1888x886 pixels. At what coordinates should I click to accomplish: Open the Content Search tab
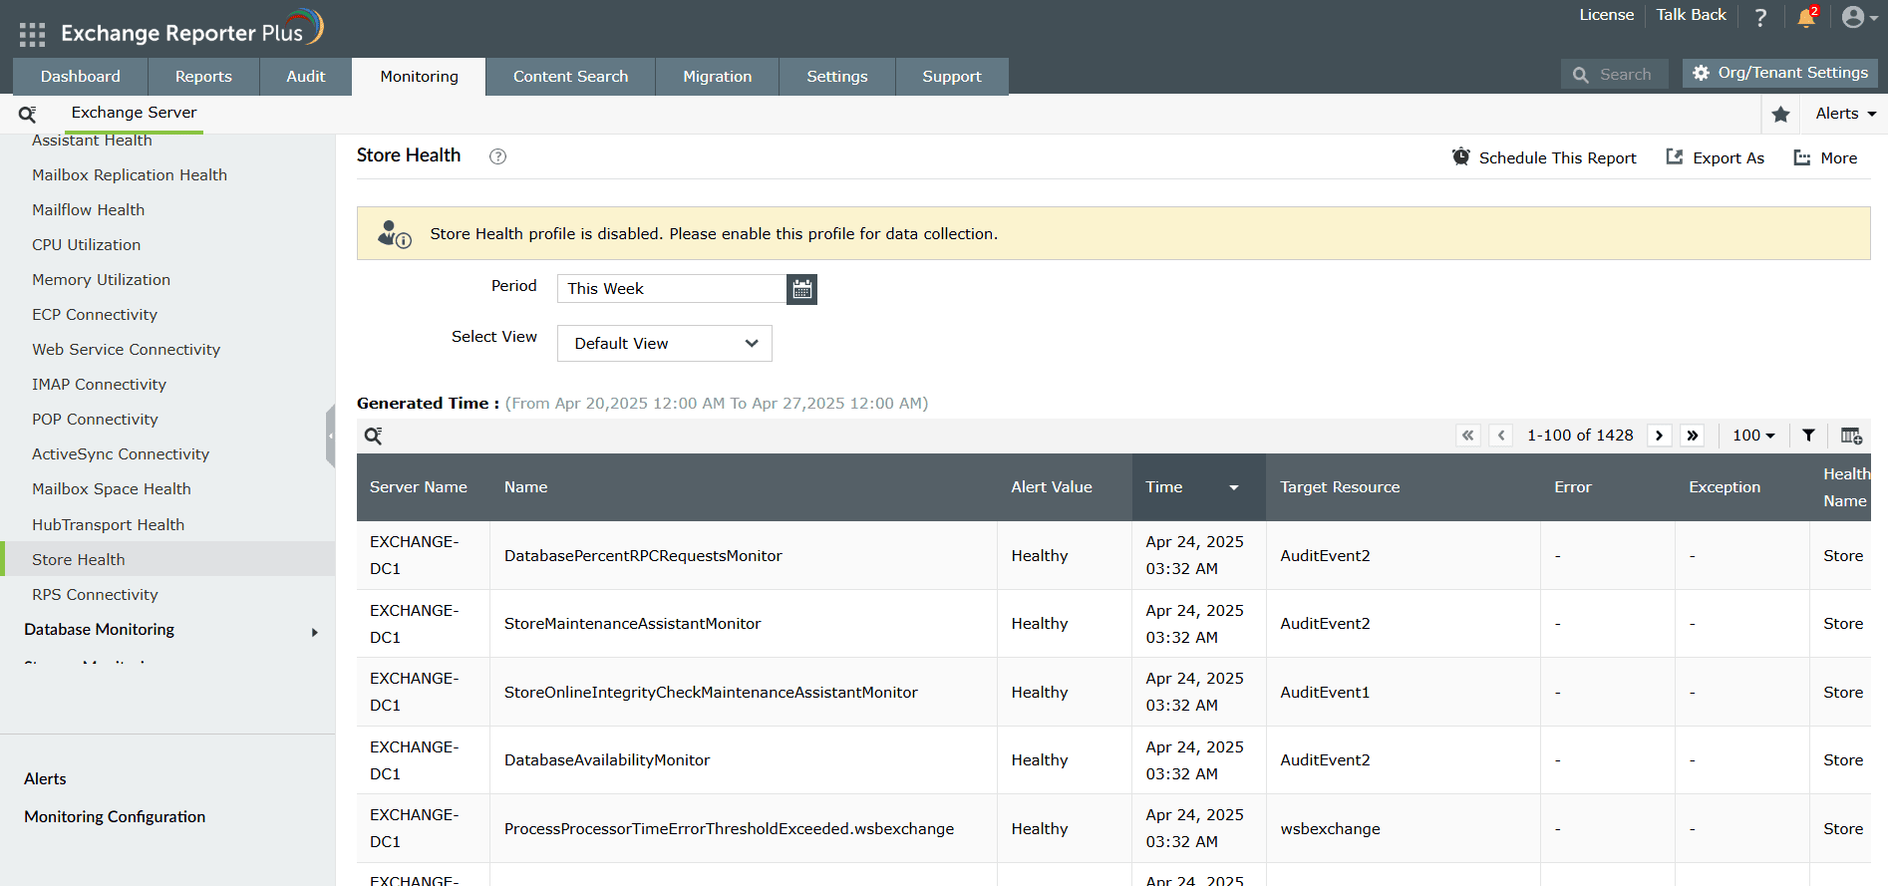point(570,77)
